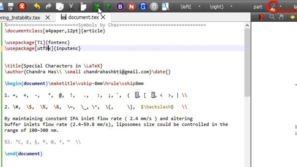Select the hand scroll tool in PDF viewer

(x=281, y=17)
